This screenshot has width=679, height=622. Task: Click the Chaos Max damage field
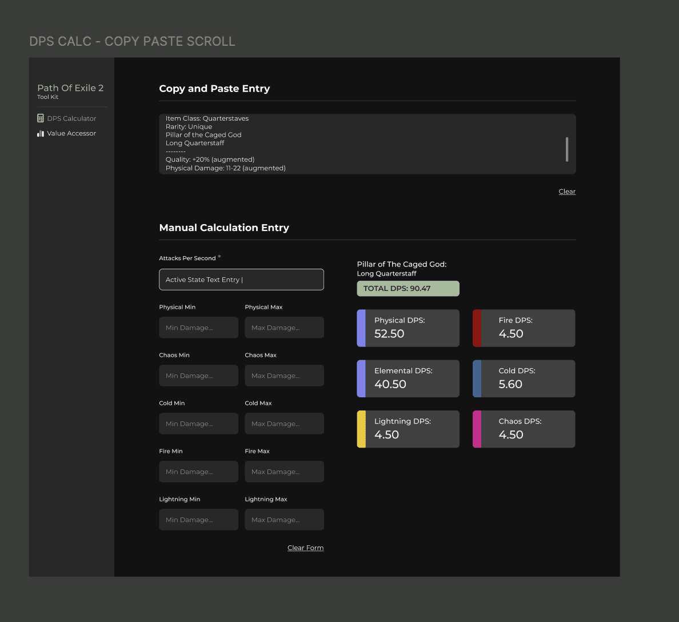point(284,376)
